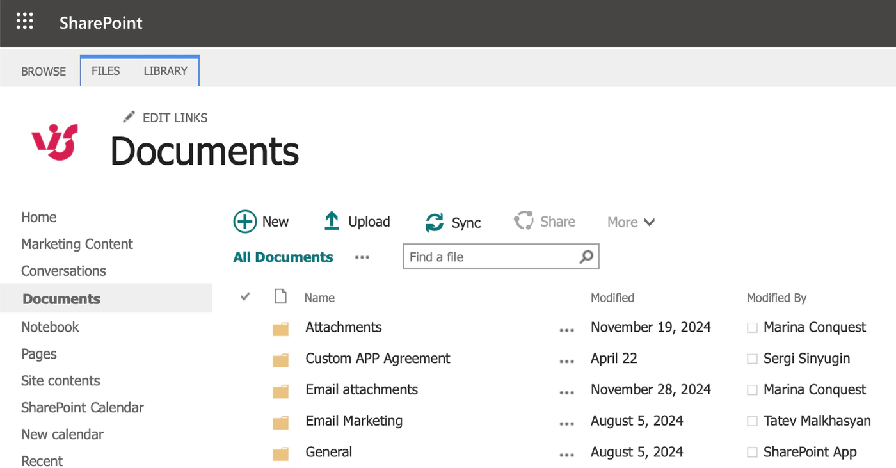Click the pencil icon beside EDIT LINKS
Viewport: 896px width, 468px height.
pos(129,117)
